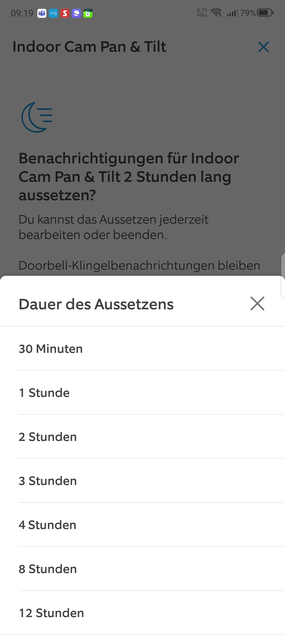Image resolution: width=285 pixels, height=635 pixels.
Task: Dismiss the Dauer des Aussetzens sheet
Action: tap(257, 304)
